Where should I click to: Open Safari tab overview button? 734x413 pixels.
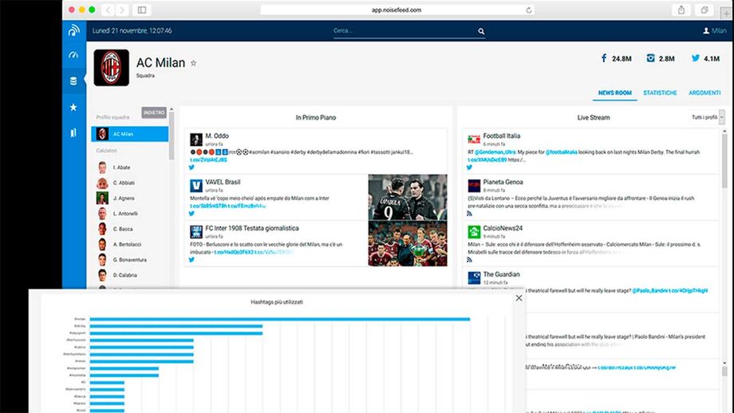704,10
